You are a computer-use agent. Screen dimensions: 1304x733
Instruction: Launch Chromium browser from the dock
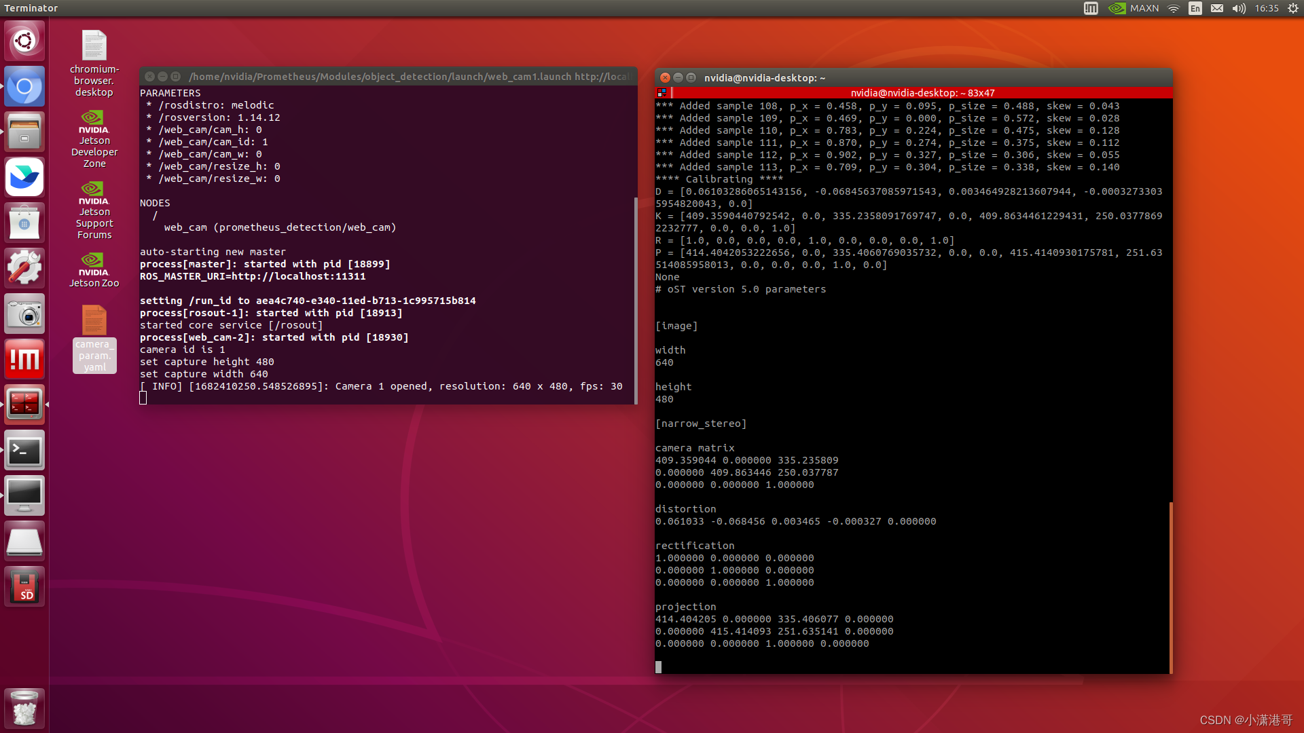point(24,86)
